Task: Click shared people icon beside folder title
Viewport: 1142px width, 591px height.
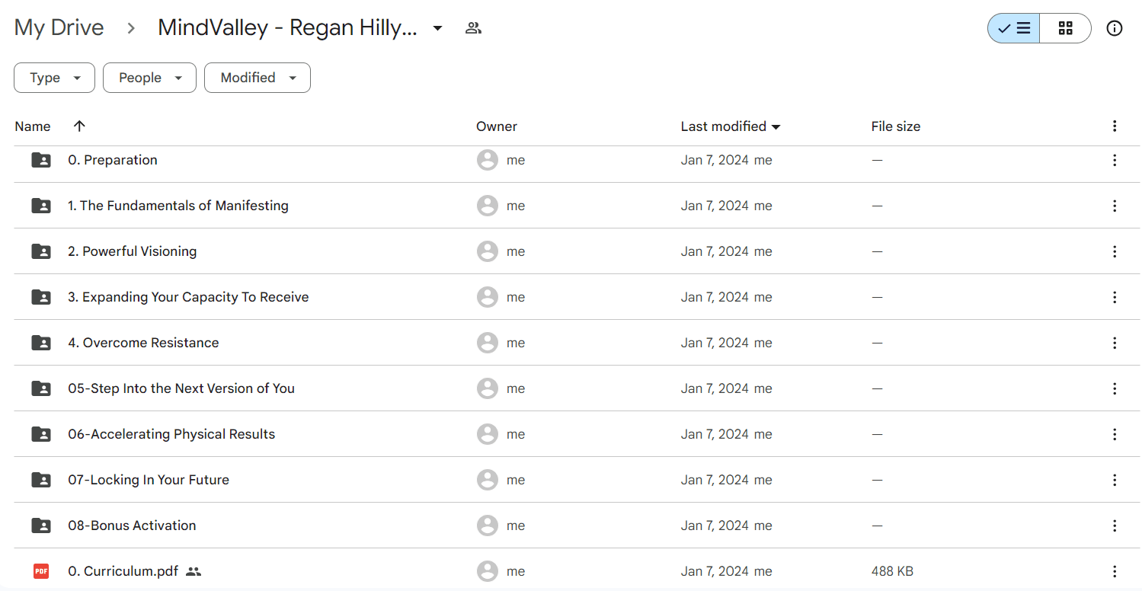Action: pyautogui.click(x=473, y=28)
